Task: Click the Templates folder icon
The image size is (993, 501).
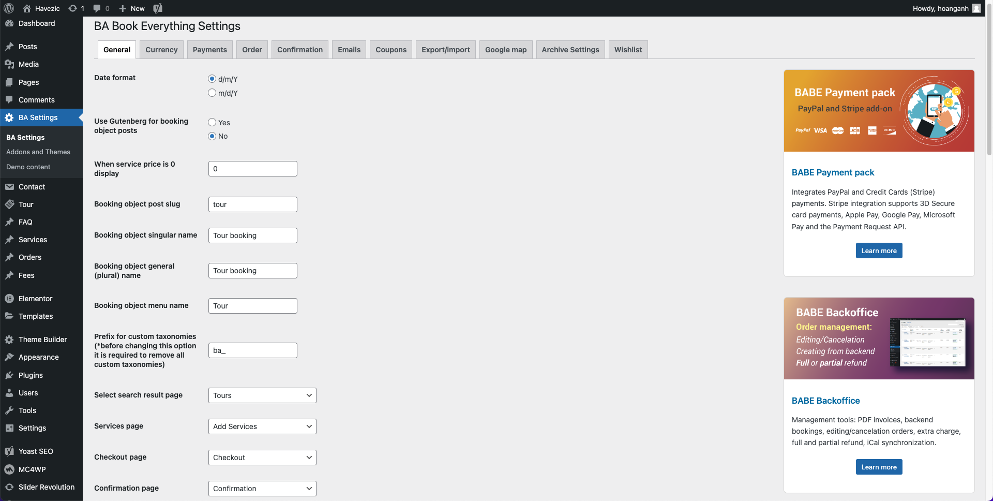Action: tap(9, 316)
